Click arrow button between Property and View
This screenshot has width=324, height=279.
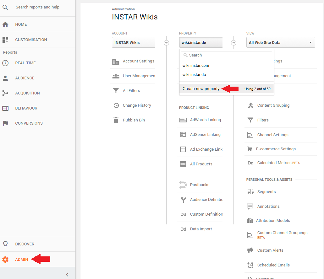coord(233,43)
